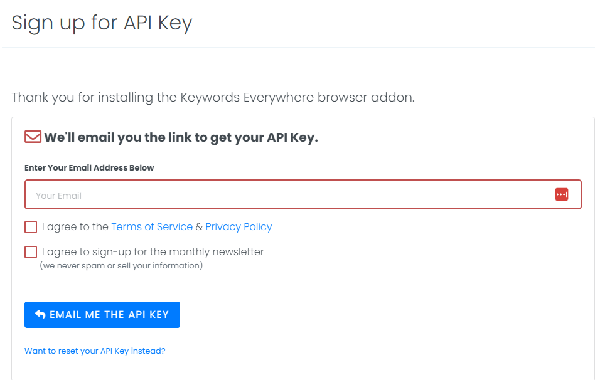
Task: Focus the Your Email input field
Action: [303, 194]
